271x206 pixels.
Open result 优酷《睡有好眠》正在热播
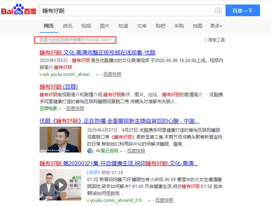pos(119,121)
